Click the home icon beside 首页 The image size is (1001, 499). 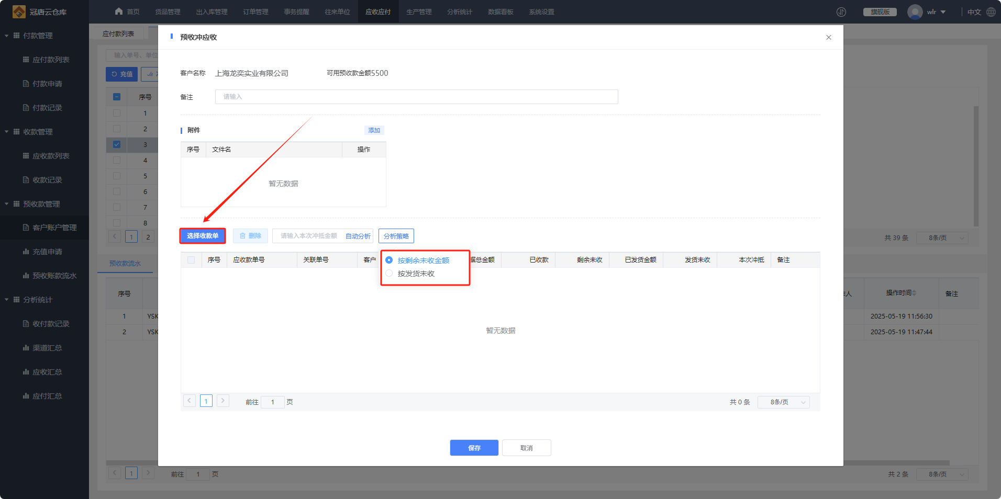[x=119, y=11]
